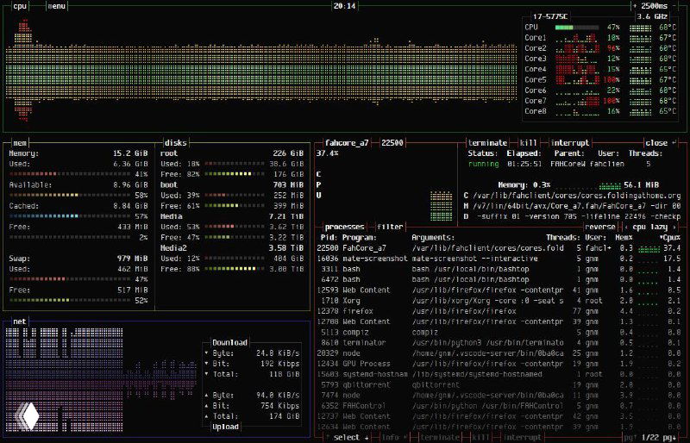Select Web Content process pid 12593
This screenshot has width=690, height=443.
point(499,290)
